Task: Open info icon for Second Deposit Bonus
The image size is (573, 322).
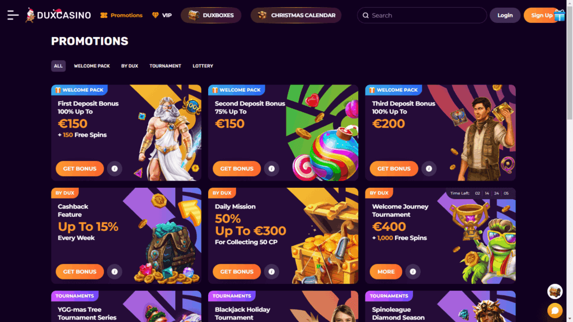Action: click(271, 169)
